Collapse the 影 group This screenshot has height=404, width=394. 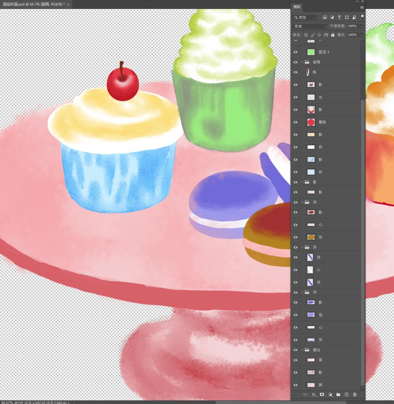coord(302,182)
